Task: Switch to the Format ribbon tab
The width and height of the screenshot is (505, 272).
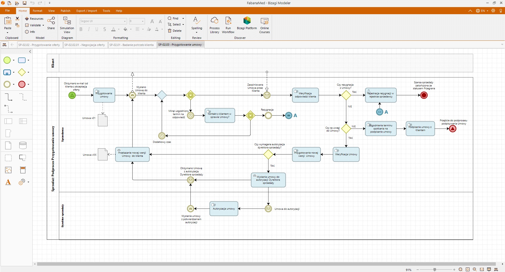Action: coord(38,11)
